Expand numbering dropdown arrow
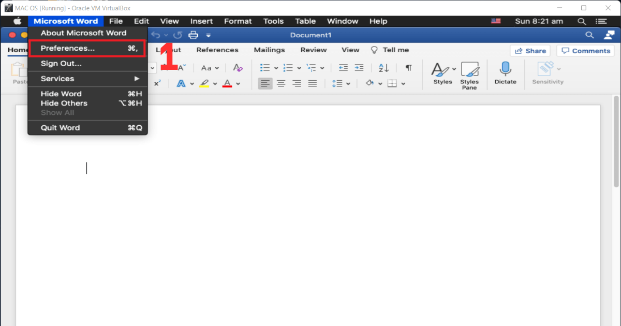 coord(299,68)
